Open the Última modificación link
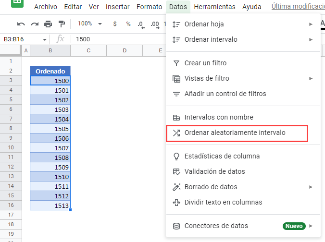Image resolution: width=325 pixels, height=242 pixels. 298,6
